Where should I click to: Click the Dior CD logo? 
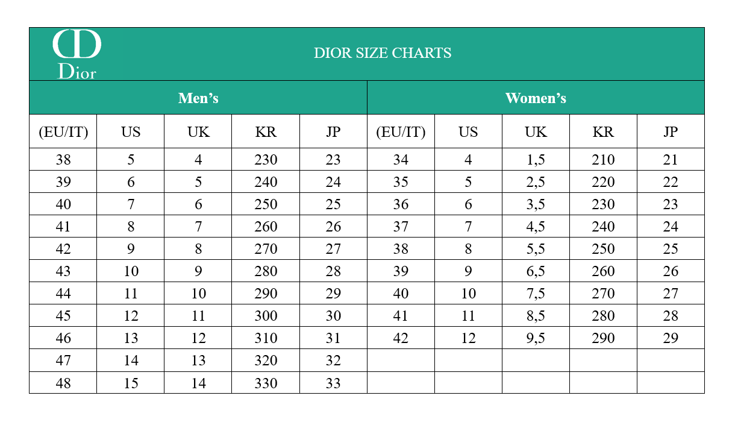pyautogui.click(x=77, y=54)
